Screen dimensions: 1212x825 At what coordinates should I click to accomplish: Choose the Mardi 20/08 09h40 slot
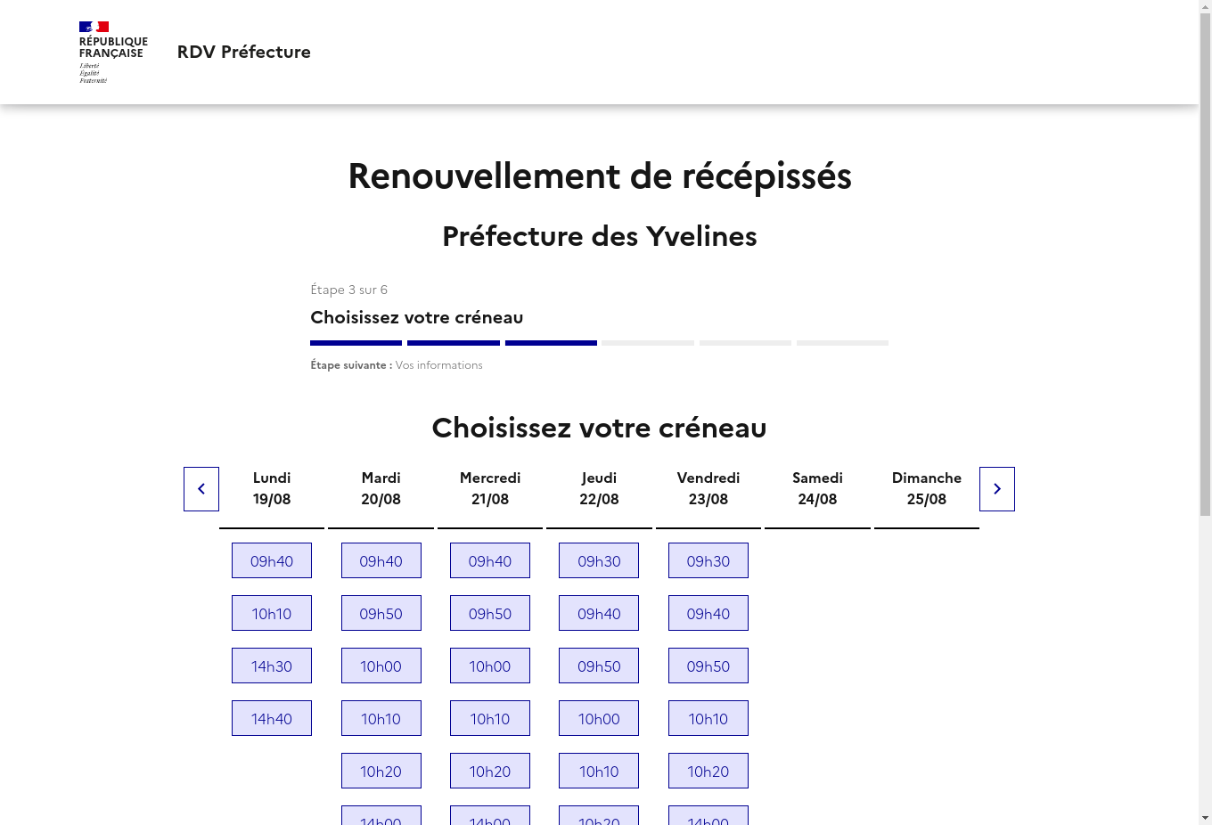click(x=381, y=560)
